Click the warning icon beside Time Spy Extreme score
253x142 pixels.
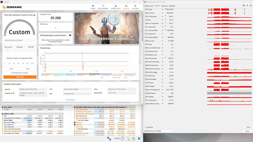click(x=34, y=15)
